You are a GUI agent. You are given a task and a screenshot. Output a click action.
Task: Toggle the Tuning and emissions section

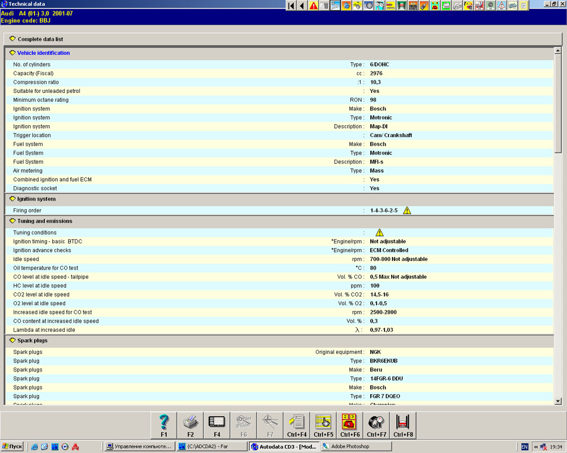point(12,221)
